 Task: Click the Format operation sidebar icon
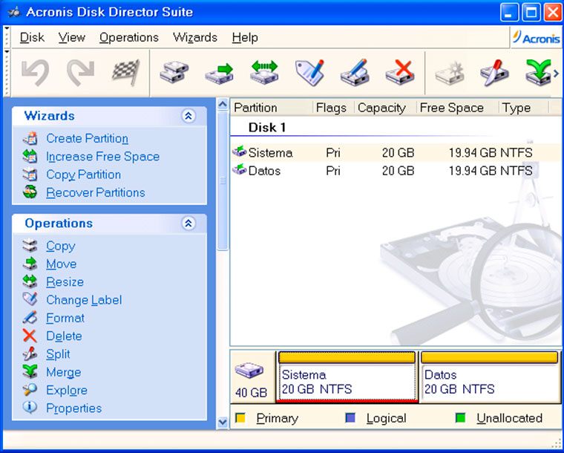coord(30,317)
